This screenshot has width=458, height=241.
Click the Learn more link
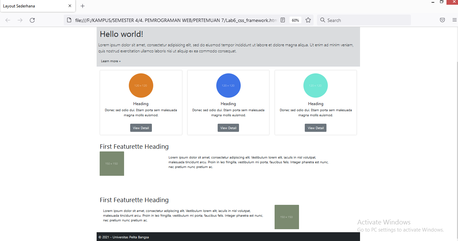pos(111,61)
